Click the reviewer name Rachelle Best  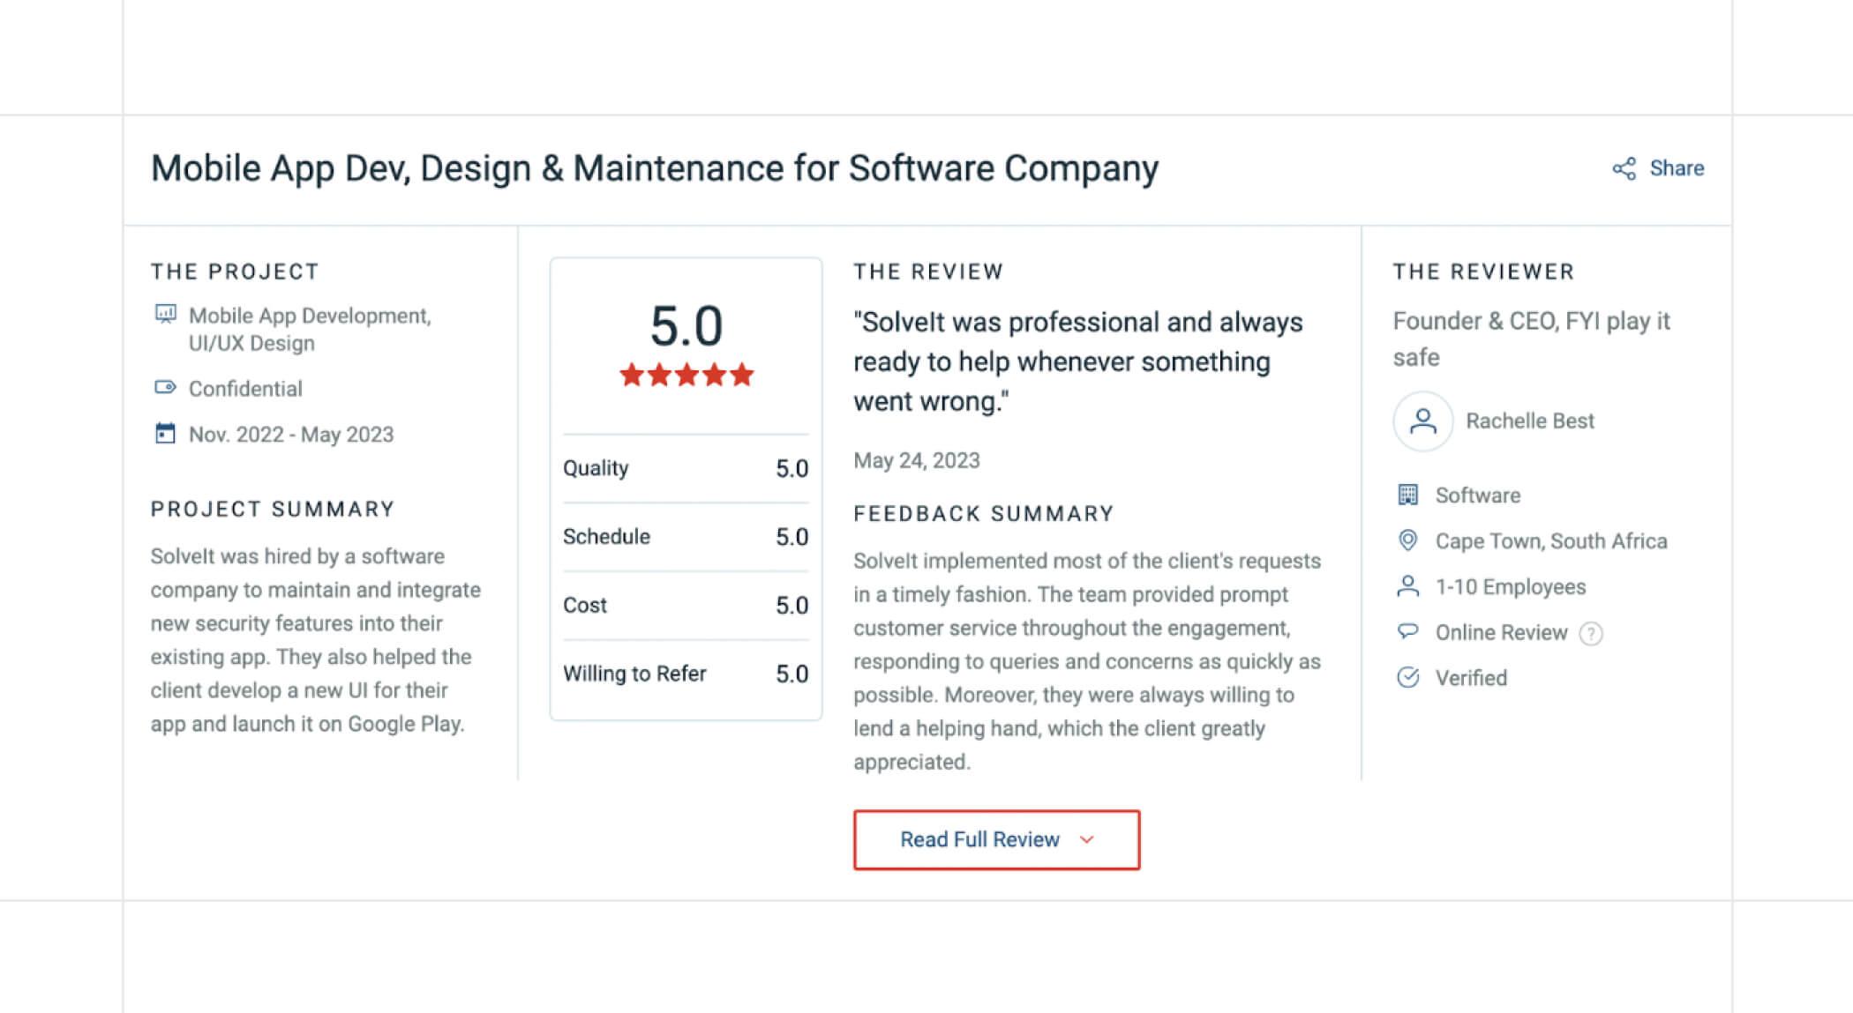coord(1529,421)
